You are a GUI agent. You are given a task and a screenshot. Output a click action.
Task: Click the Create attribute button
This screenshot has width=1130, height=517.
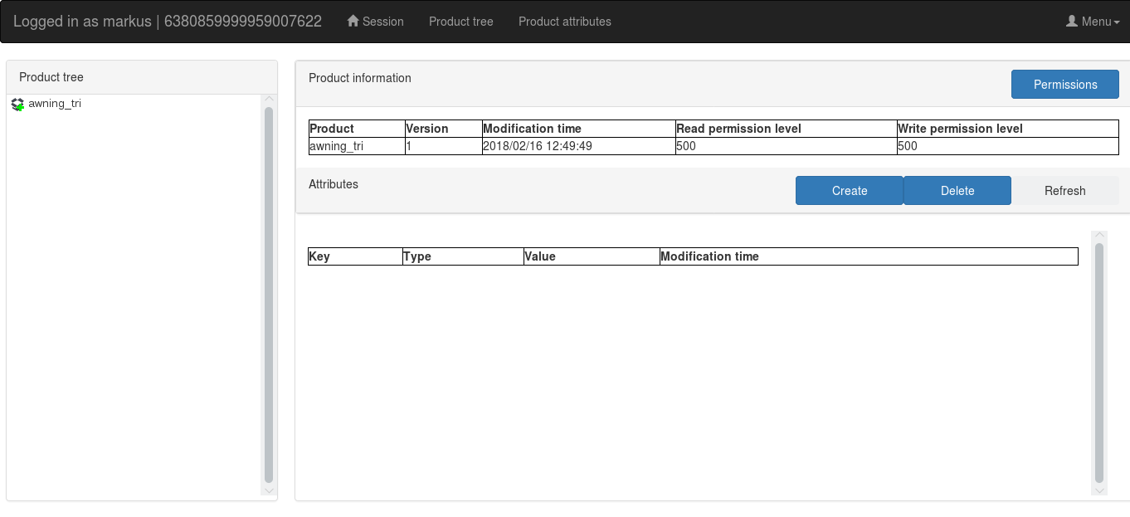point(850,190)
